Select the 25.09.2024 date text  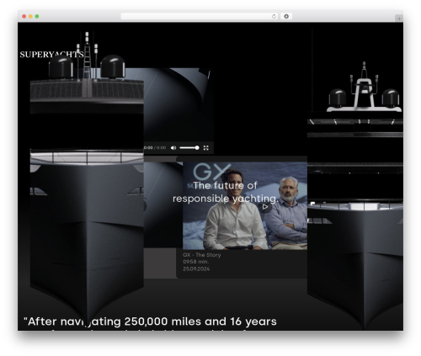[x=196, y=268]
